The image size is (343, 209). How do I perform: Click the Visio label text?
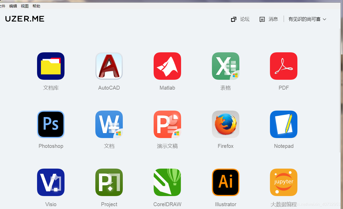click(51, 204)
